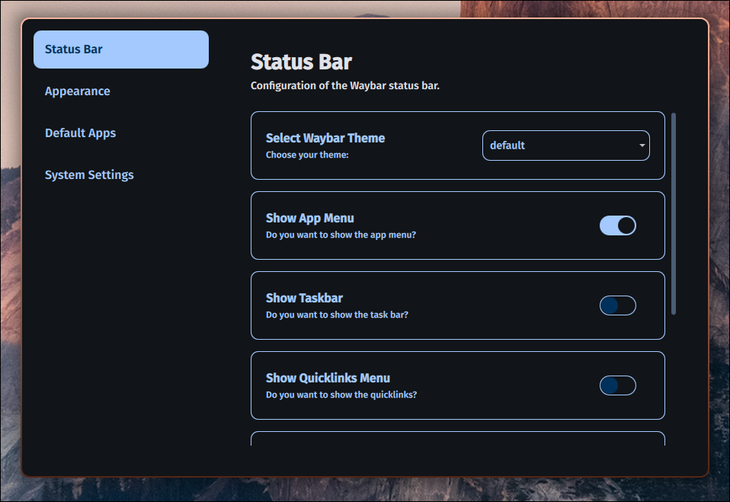Click the highlighted Status Bar navigation button
This screenshot has width=730, height=502.
[120, 49]
